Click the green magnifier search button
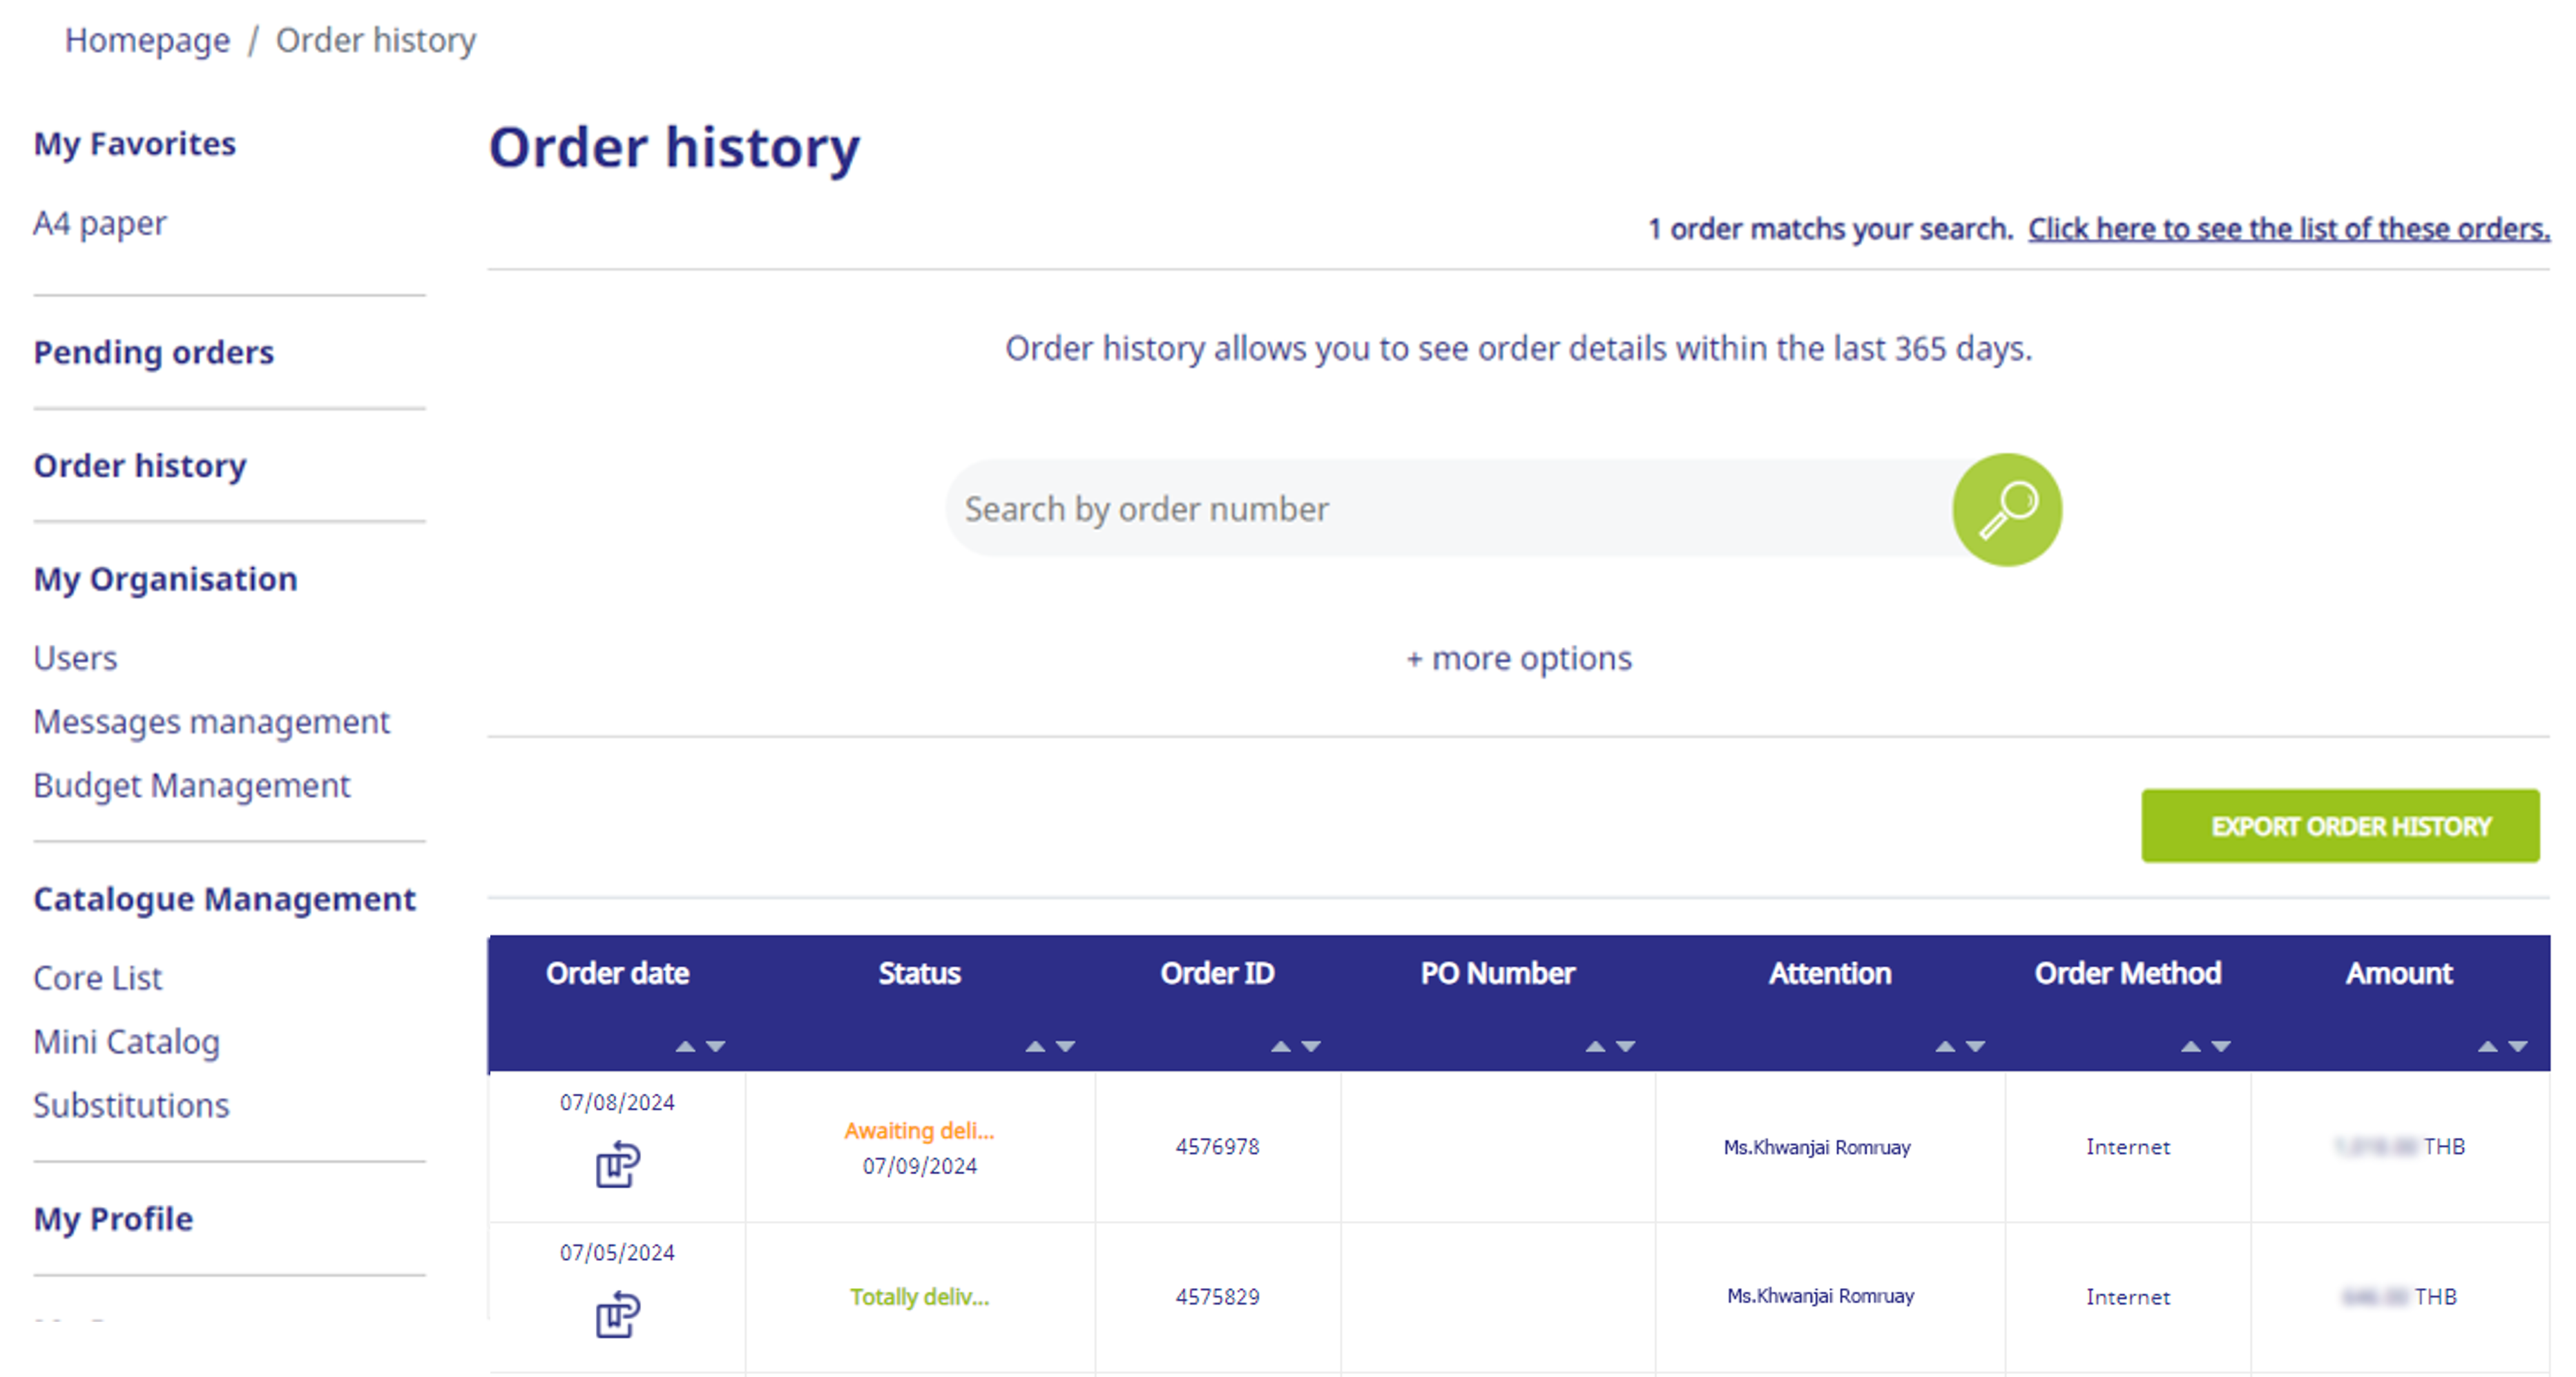Image resolution: width=2576 pixels, height=1377 pixels. coord(2006,510)
